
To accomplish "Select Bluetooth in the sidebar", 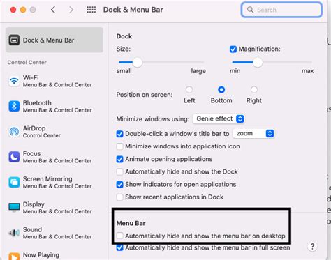I will coord(54,107).
